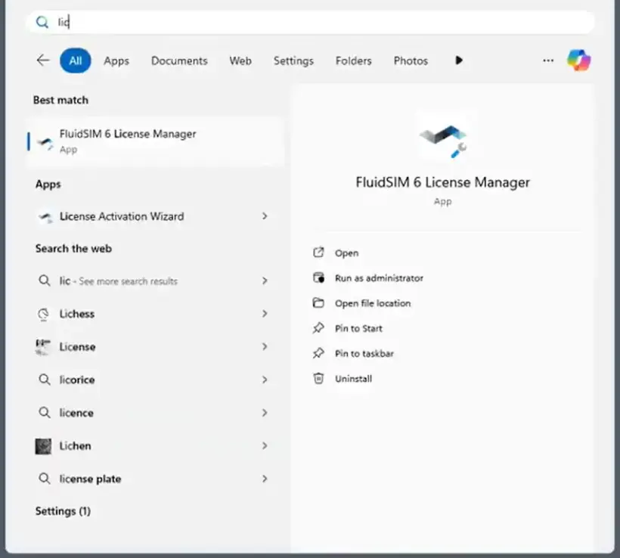The height and width of the screenshot is (558, 620).
Task: Select the All filter tab
Action: 75,60
